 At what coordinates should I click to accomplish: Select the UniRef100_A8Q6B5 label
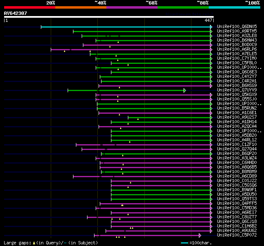(237, 167)
